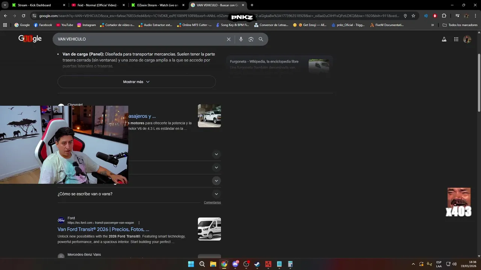Open the tab search dropdown arrow
The width and height of the screenshot is (481, 270).
(5, 5)
